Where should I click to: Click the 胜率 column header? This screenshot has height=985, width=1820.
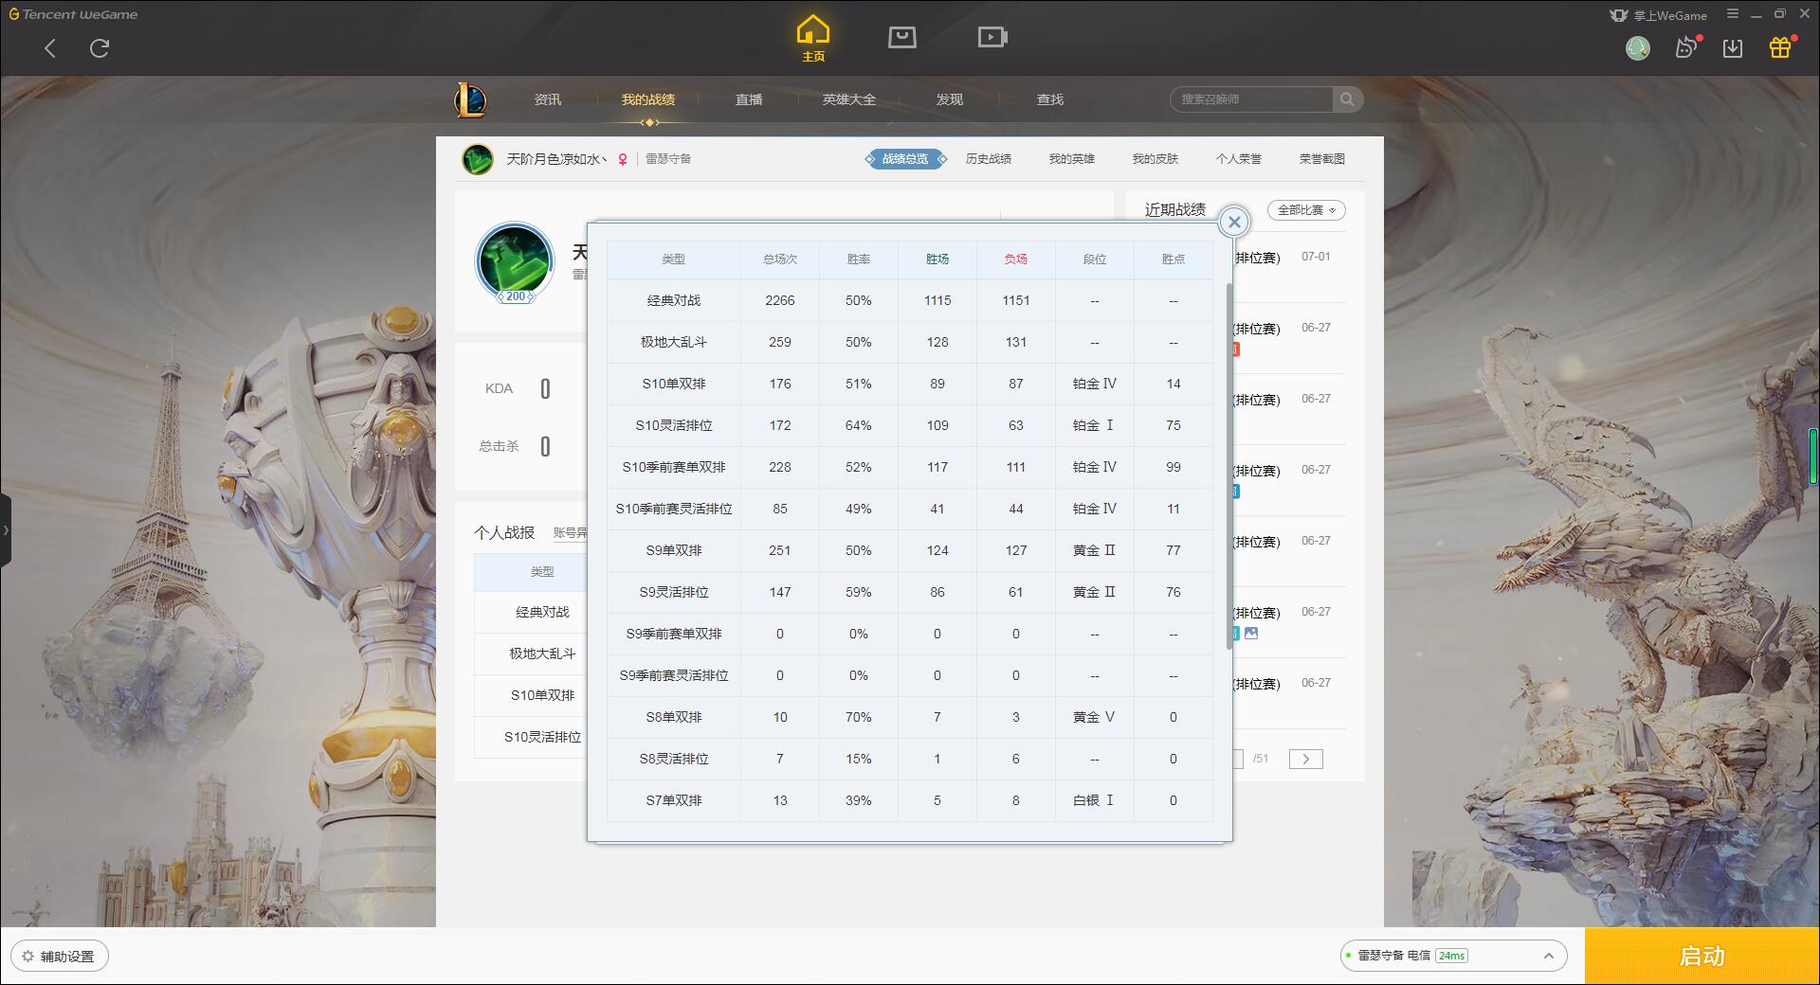click(859, 260)
